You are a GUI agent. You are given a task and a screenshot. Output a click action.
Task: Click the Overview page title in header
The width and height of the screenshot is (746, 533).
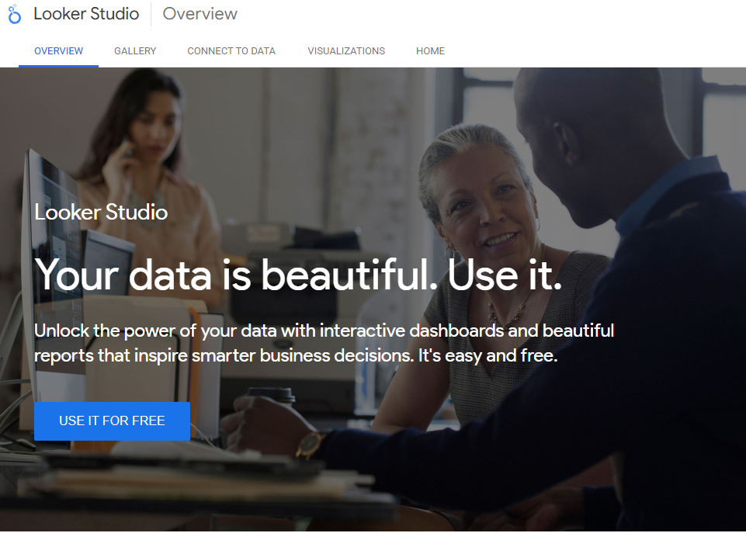(200, 14)
